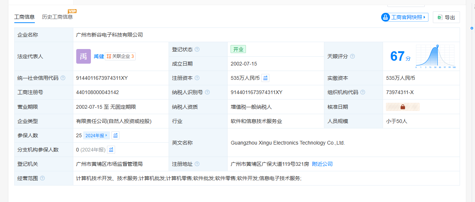
Task: Click the help icon beside 天眼评分
Action: point(353,56)
